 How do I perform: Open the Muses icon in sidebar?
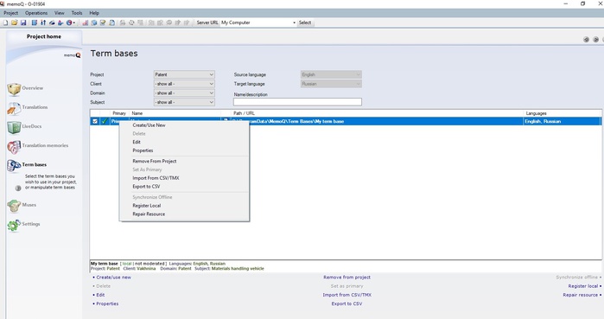click(14, 206)
